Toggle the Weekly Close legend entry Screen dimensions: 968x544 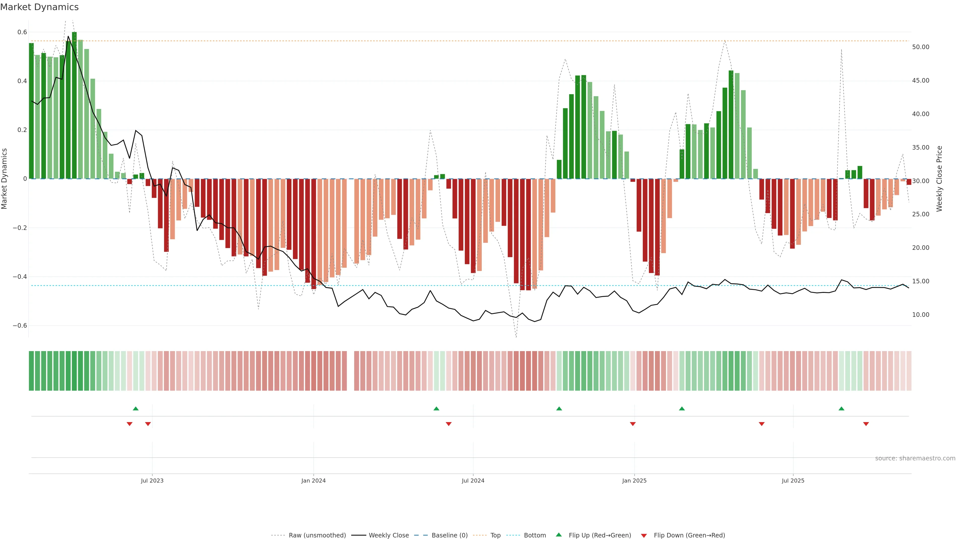click(388, 535)
